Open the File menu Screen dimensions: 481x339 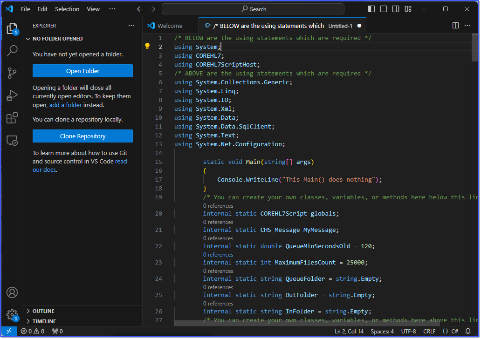click(x=26, y=9)
